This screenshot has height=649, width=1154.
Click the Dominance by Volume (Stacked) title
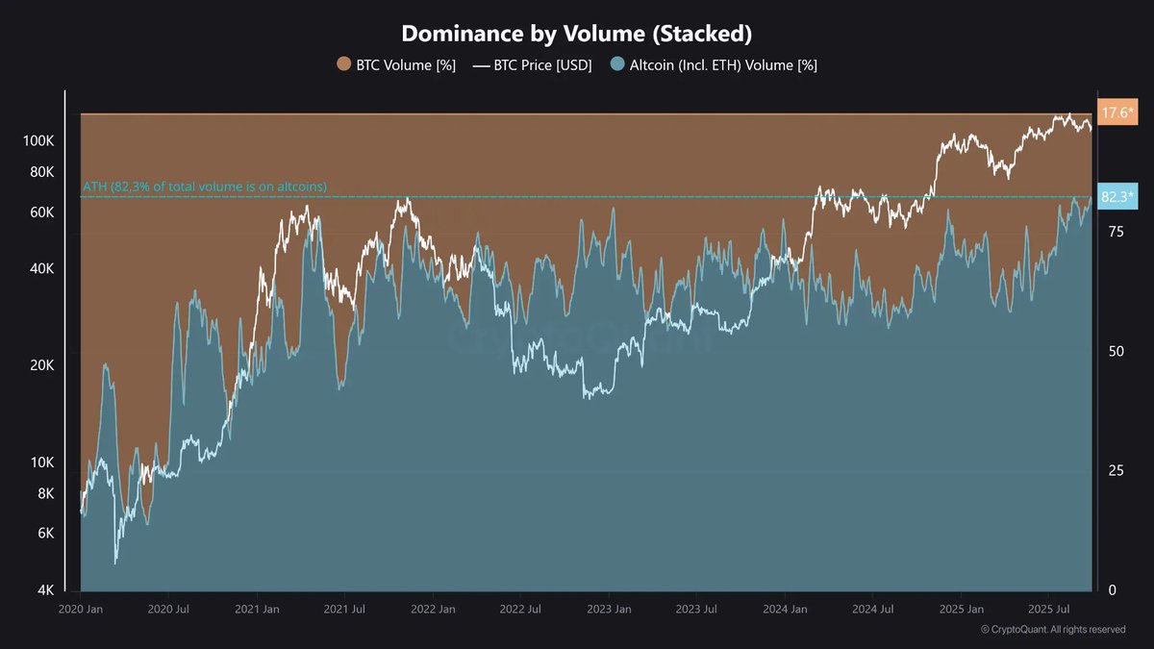[577, 33]
